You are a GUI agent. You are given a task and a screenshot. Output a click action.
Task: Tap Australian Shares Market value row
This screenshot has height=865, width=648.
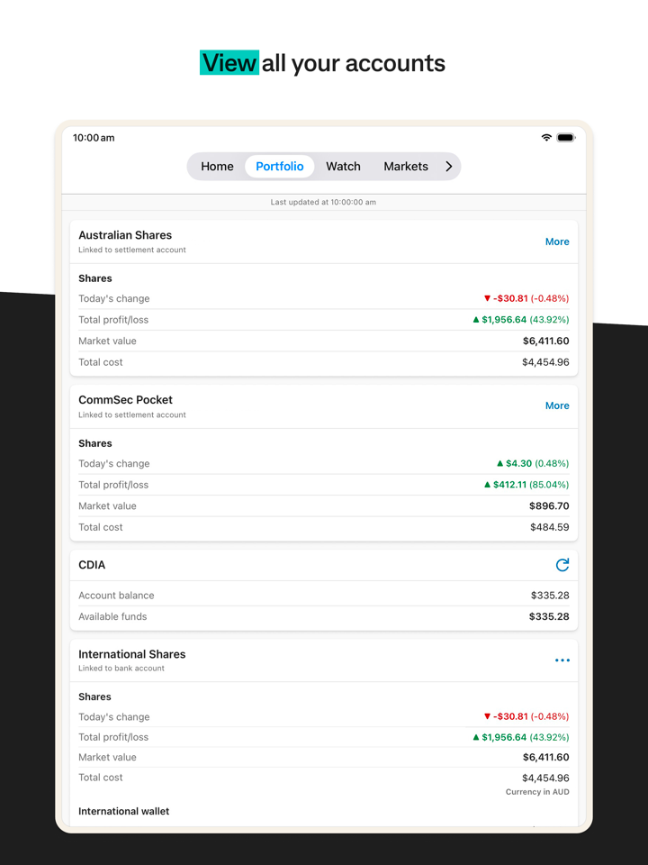coord(324,341)
